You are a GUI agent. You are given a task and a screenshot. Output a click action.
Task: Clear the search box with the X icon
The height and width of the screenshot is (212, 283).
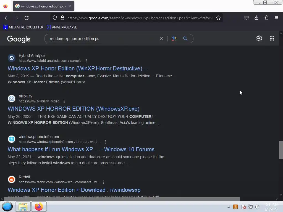click(161, 39)
